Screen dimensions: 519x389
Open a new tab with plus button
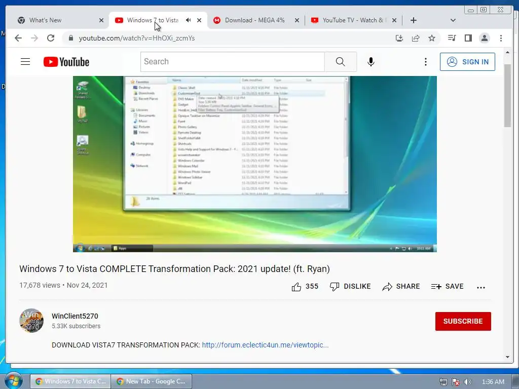414,20
